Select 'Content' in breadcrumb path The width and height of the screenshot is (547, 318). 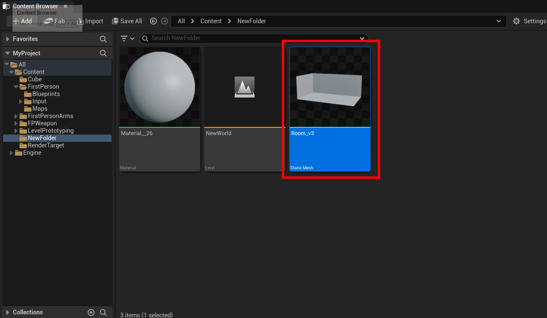coord(211,21)
